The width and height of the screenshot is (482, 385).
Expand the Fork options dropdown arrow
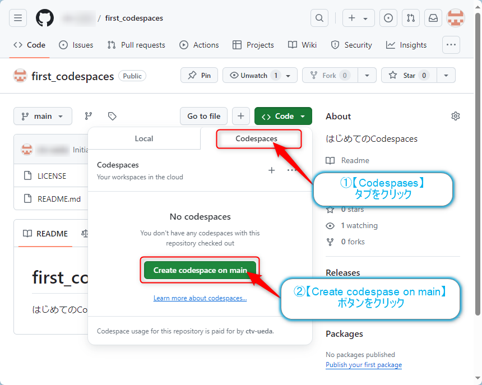coord(367,76)
